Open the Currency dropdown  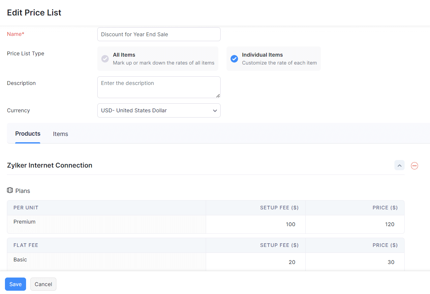[159, 111]
